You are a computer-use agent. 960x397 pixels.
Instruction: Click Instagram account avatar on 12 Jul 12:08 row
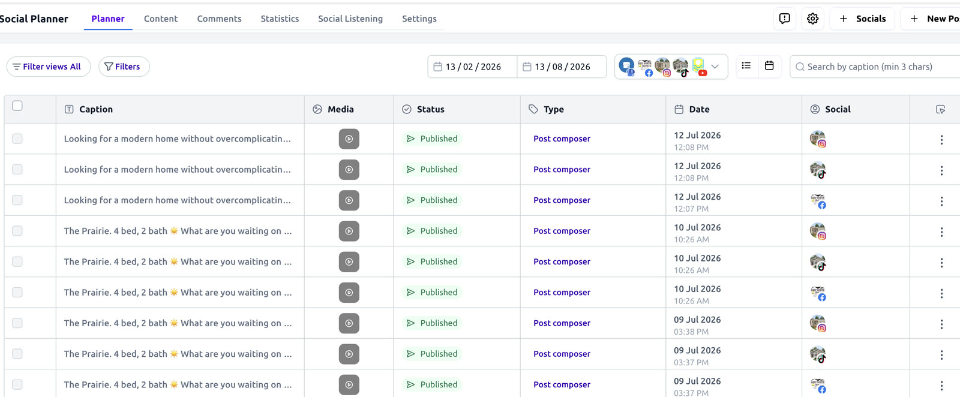coord(818,139)
